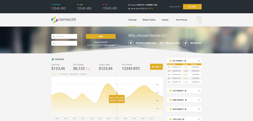Open BTC Market panel settings gear
Image resolution: width=253 pixels, height=121 pixels.
(199, 61)
